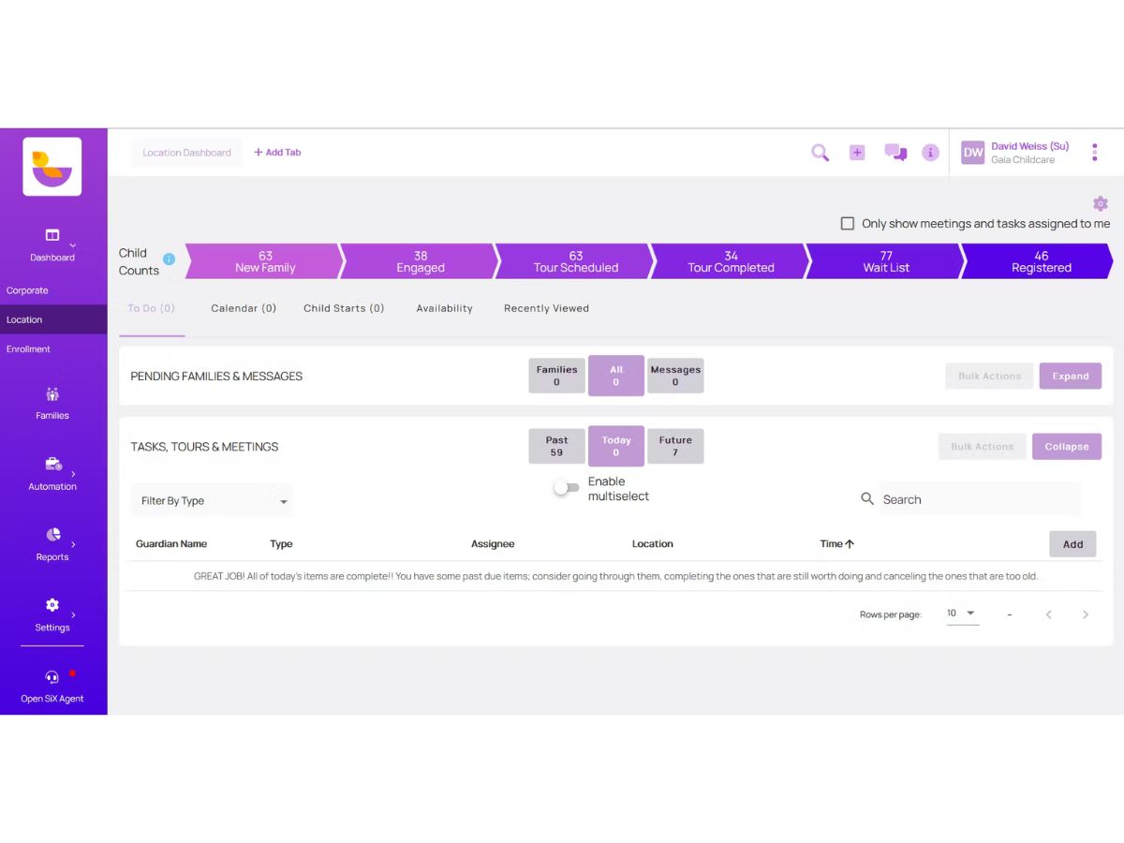1124x843 pixels.
Task: Switch to the To Do tab
Action: pos(152,308)
